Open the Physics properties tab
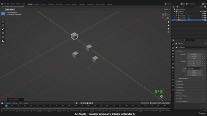This screenshot has height=116, width=207. (173, 77)
